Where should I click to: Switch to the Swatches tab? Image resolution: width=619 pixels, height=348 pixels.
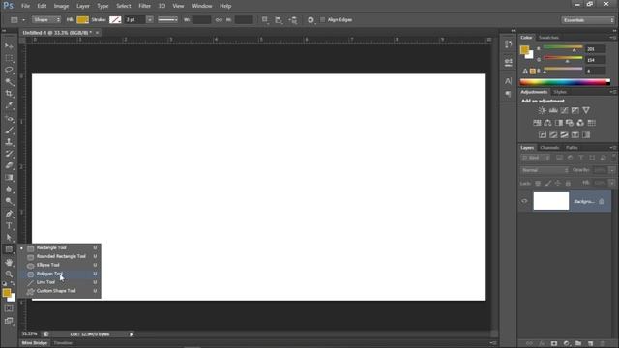pos(548,38)
